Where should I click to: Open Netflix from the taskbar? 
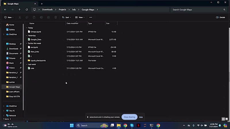(x=138, y=126)
